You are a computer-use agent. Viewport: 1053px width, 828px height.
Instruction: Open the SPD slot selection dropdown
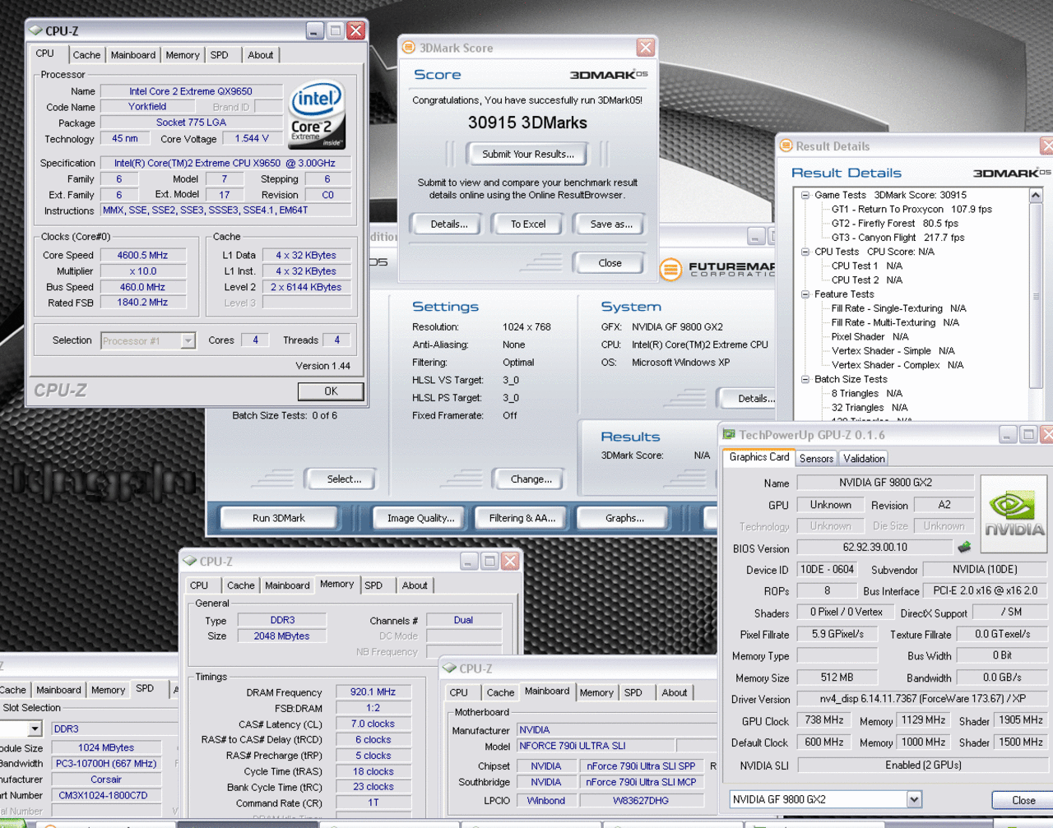(x=35, y=729)
